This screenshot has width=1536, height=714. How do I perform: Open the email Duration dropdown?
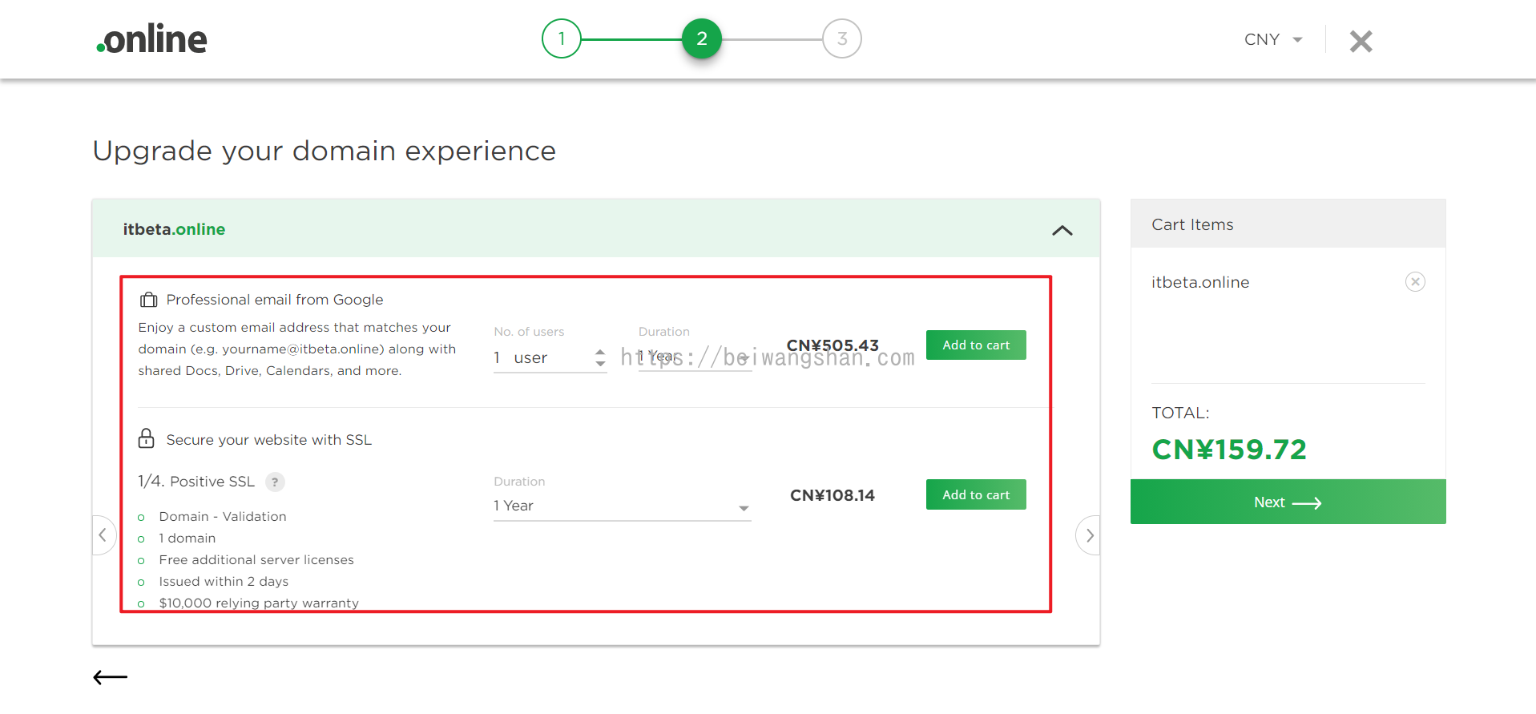[x=695, y=357]
